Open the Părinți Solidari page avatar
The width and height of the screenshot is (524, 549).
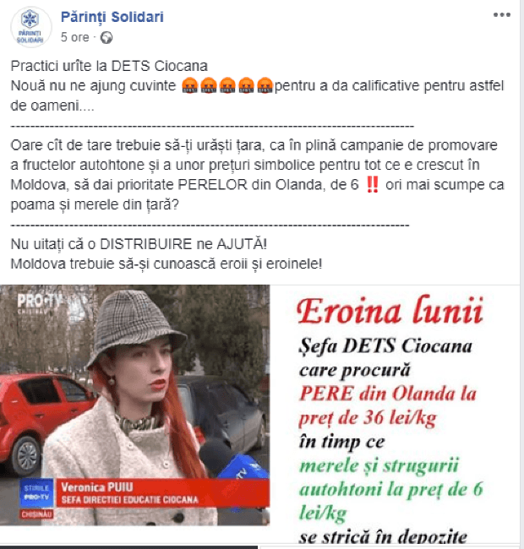coord(30,27)
